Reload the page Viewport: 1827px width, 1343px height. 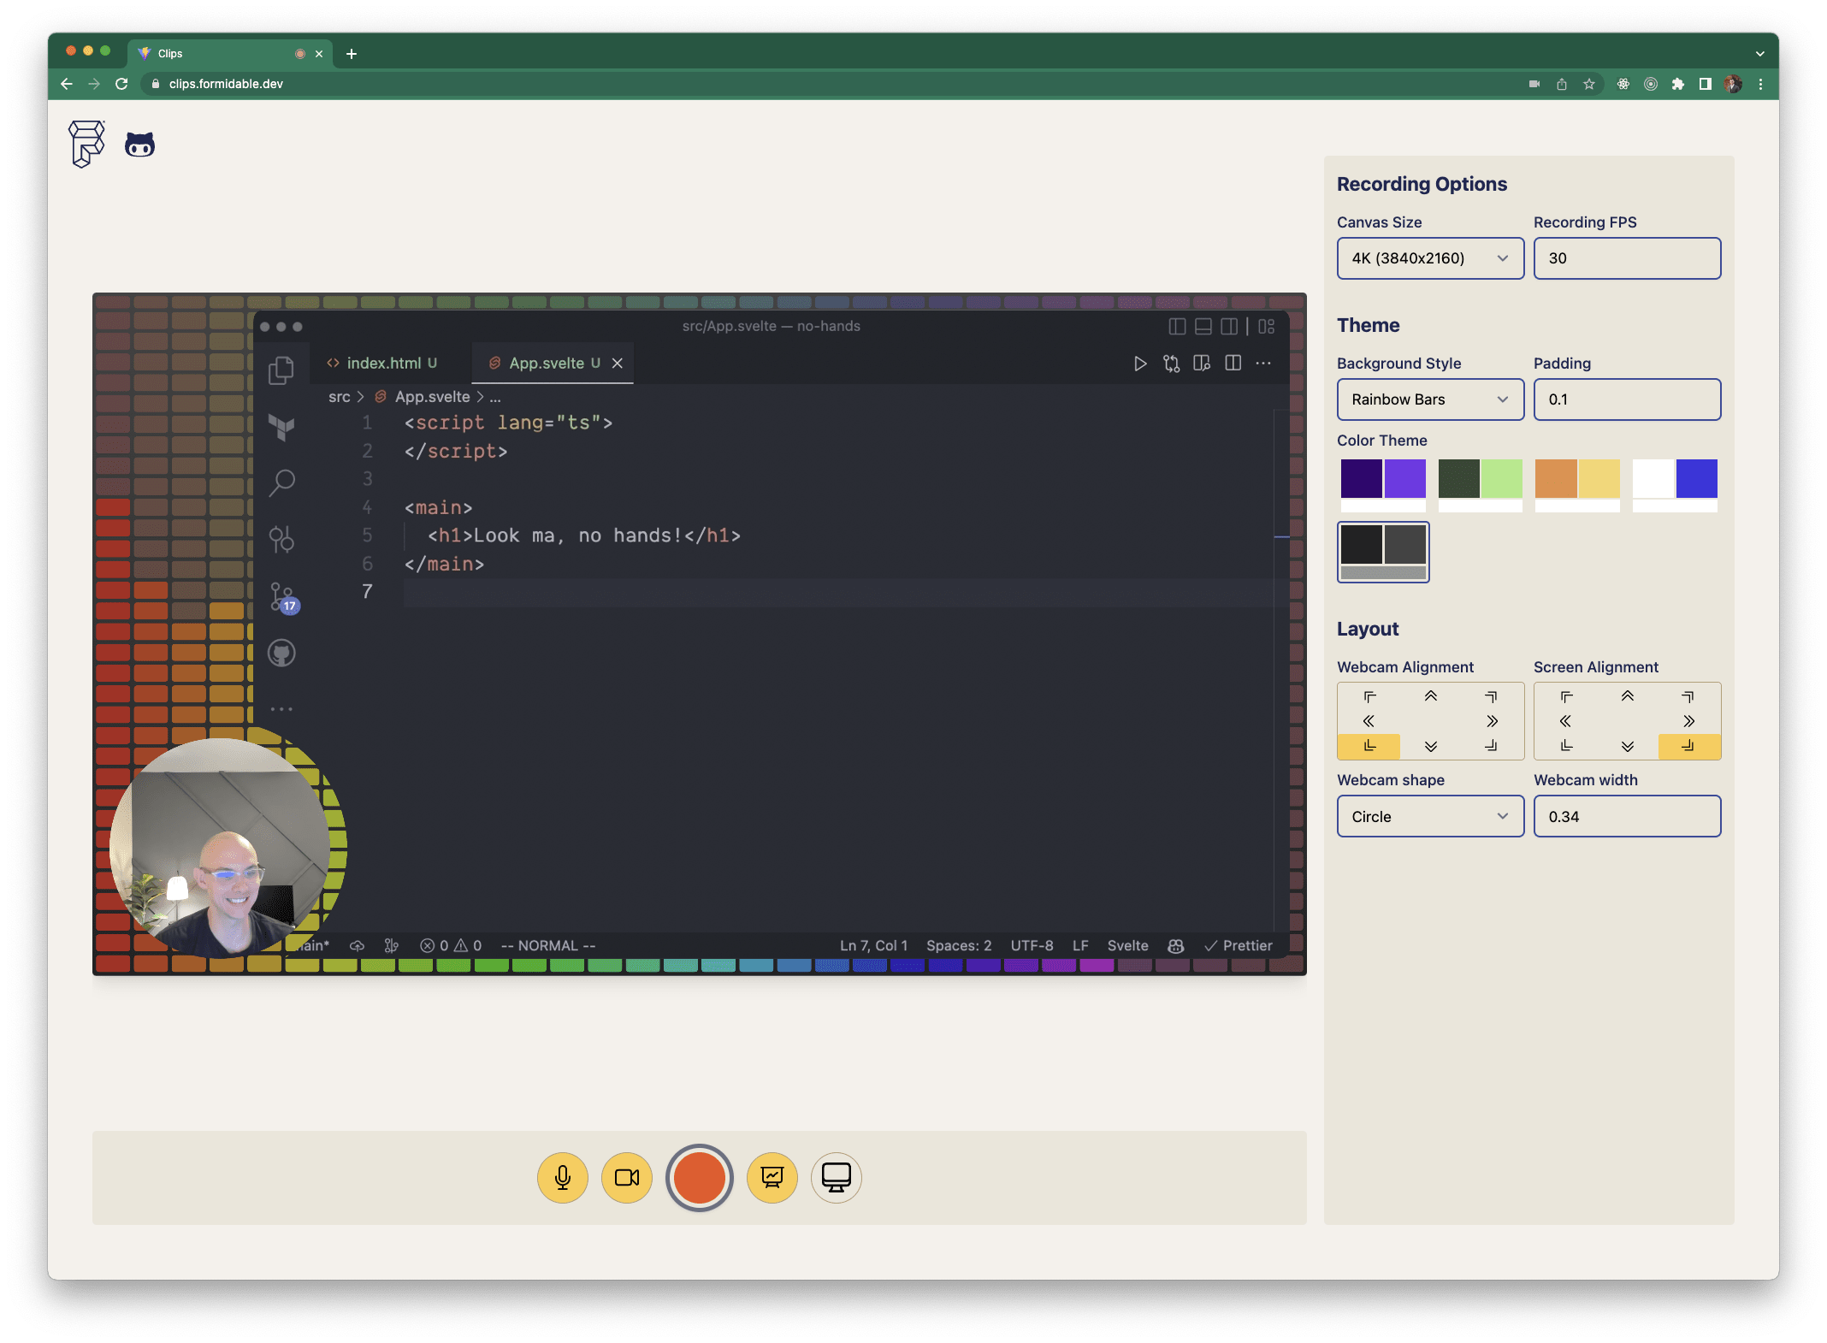pyautogui.click(x=121, y=84)
